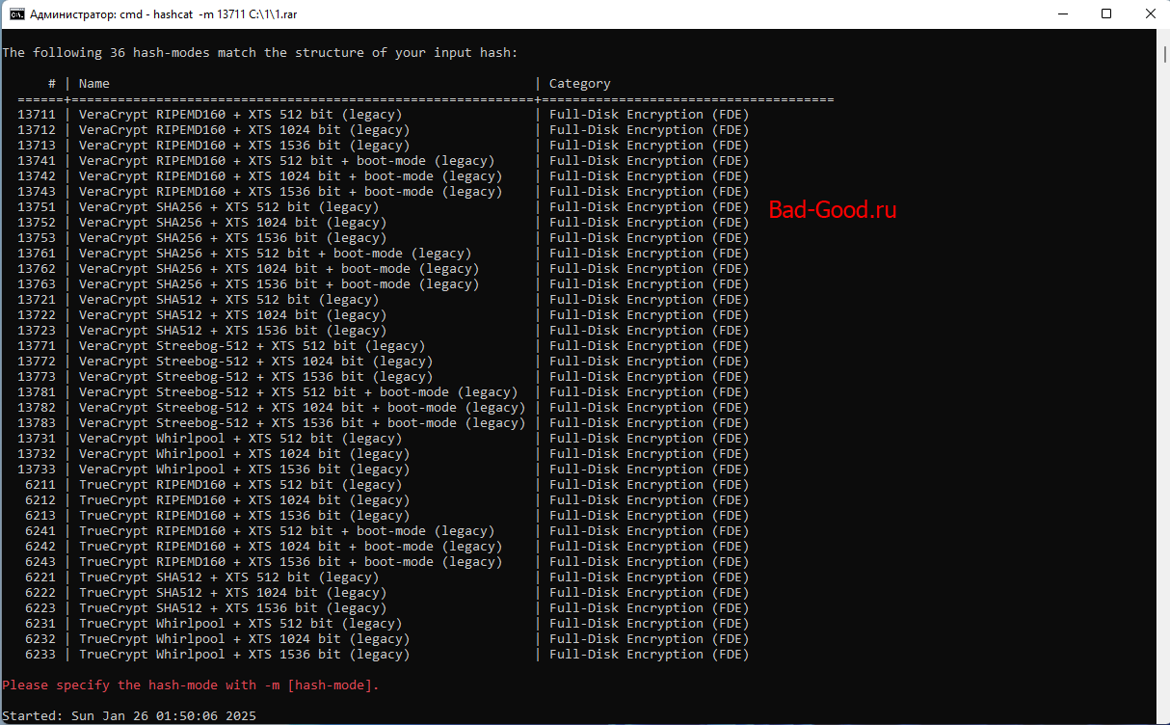Minimize the cmd window
Viewport: 1170px width, 725px height.
(x=1063, y=14)
